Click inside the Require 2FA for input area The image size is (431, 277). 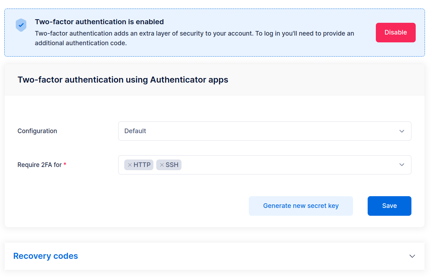[x=249, y=164]
